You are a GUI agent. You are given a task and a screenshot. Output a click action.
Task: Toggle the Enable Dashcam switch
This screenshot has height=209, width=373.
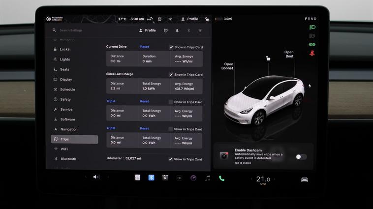pyautogui.click(x=301, y=157)
